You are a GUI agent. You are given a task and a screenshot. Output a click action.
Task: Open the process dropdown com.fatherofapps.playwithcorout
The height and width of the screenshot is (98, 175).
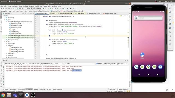coord(40,64)
